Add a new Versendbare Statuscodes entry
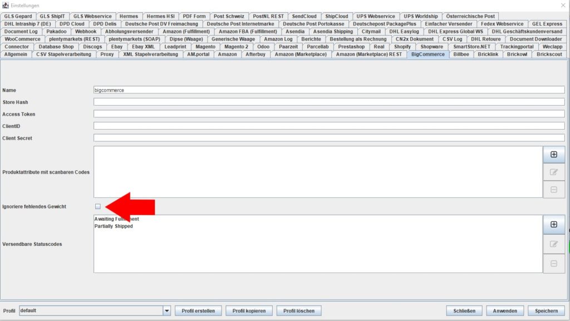The image size is (570, 321). [554, 224]
